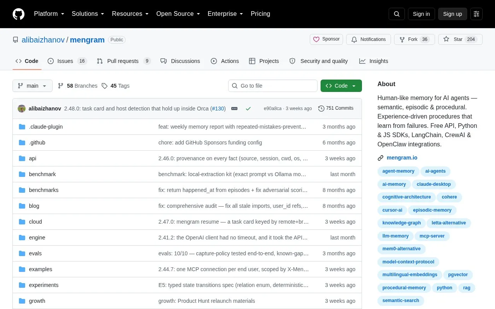Expand the Platform menu
Image resolution: width=495 pixels, height=309 pixels.
point(49,14)
